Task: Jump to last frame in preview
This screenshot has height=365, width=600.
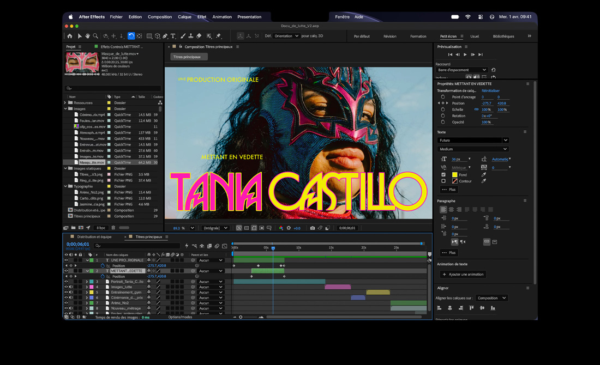Action: (x=481, y=54)
